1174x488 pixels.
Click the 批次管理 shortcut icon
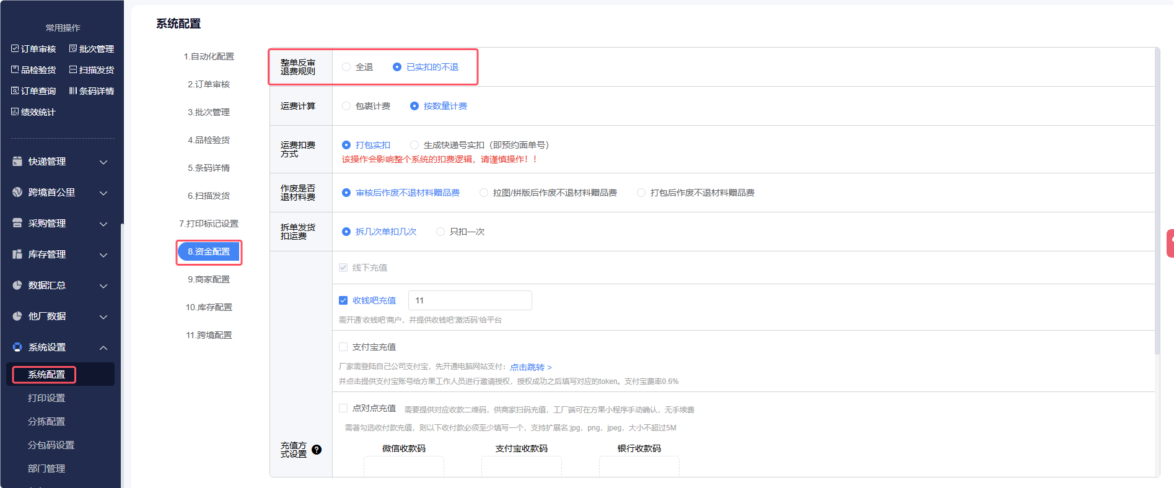[x=73, y=48]
